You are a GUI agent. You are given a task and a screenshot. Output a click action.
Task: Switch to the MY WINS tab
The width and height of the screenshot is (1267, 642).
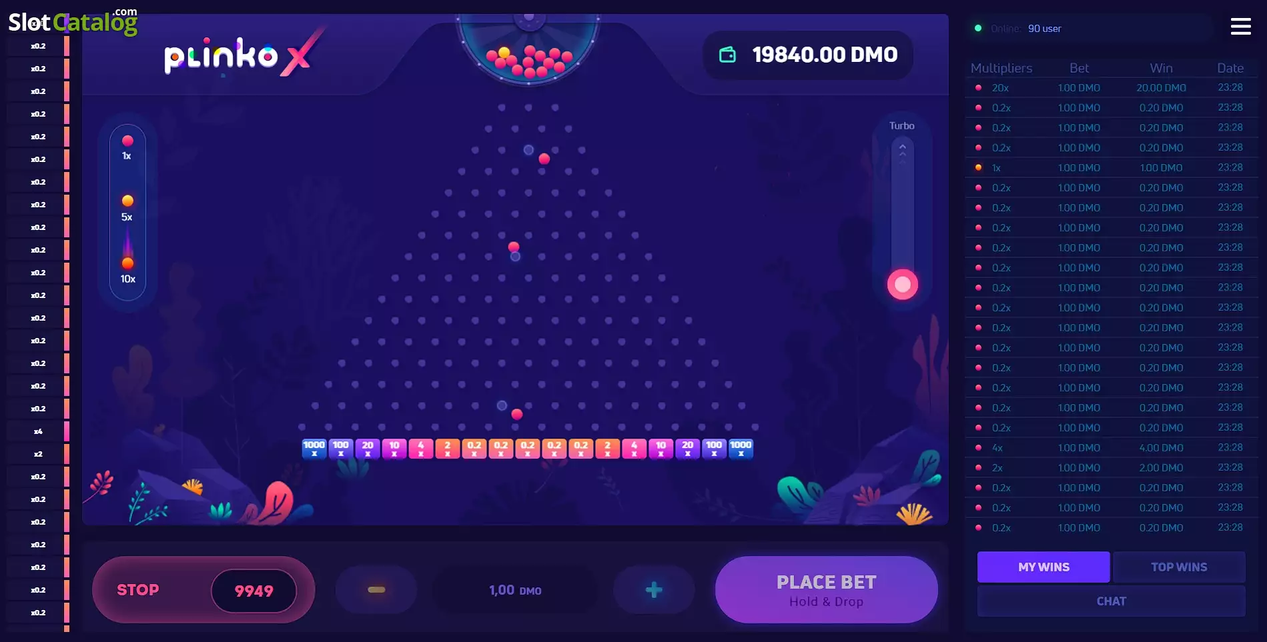(x=1043, y=567)
